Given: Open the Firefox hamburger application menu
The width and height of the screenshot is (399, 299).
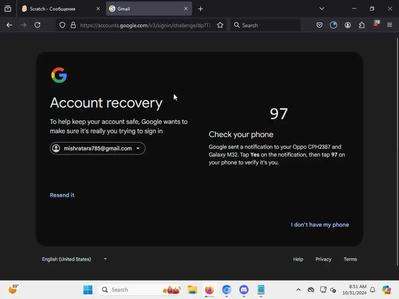Looking at the screenshot, I should [389, 25].
